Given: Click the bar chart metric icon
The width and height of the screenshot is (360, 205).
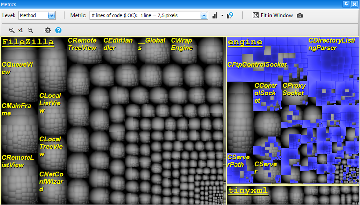Looking at the screenshot, I should (x=215, y=15).
